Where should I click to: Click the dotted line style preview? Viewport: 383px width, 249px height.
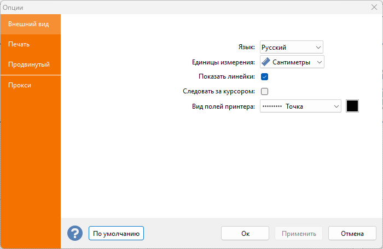click(x=271, y=106)
